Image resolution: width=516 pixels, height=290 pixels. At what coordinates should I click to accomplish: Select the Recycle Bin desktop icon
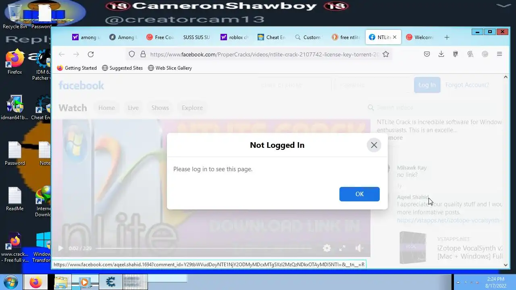(15, 17)
